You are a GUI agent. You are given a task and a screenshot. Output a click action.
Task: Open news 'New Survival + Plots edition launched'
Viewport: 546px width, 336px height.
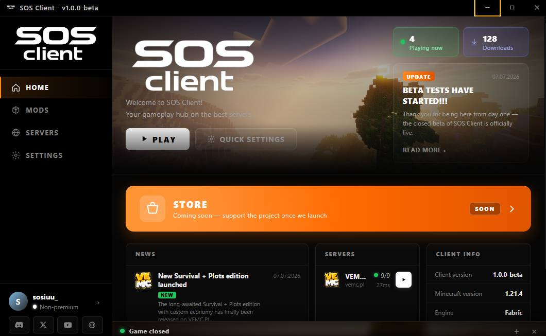[203, 280]
